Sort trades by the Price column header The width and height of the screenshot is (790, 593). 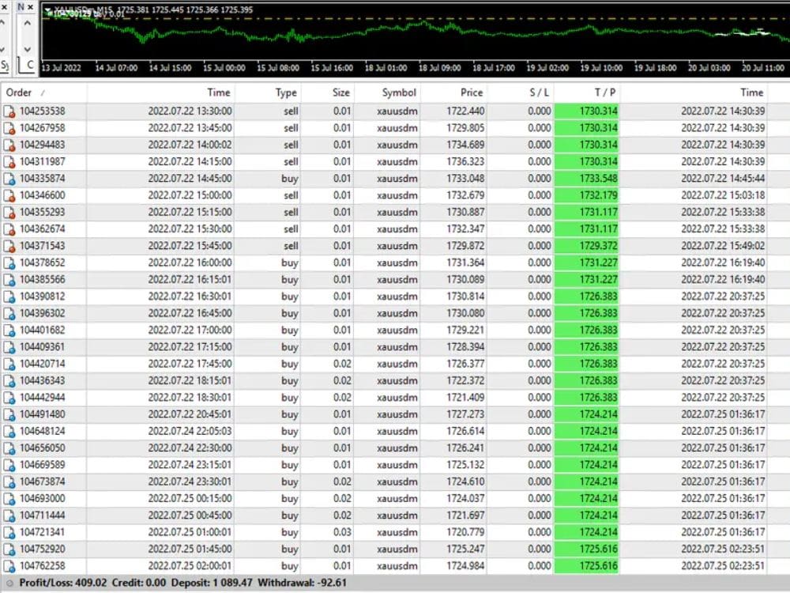471,92
